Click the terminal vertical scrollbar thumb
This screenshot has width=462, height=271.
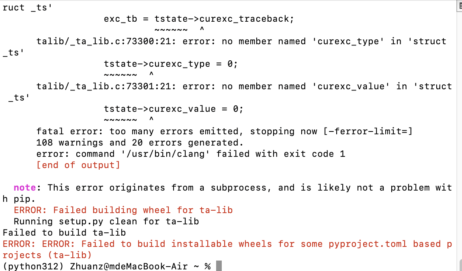pyautogui.click(x=460, y=265)
